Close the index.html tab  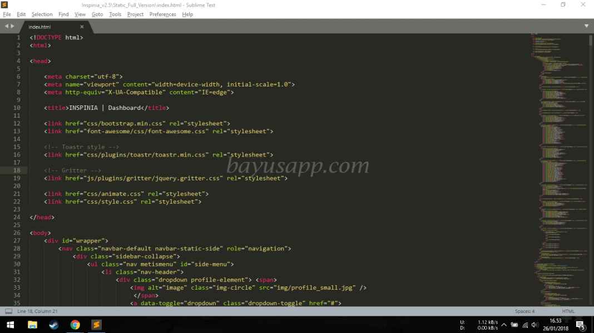82,27
